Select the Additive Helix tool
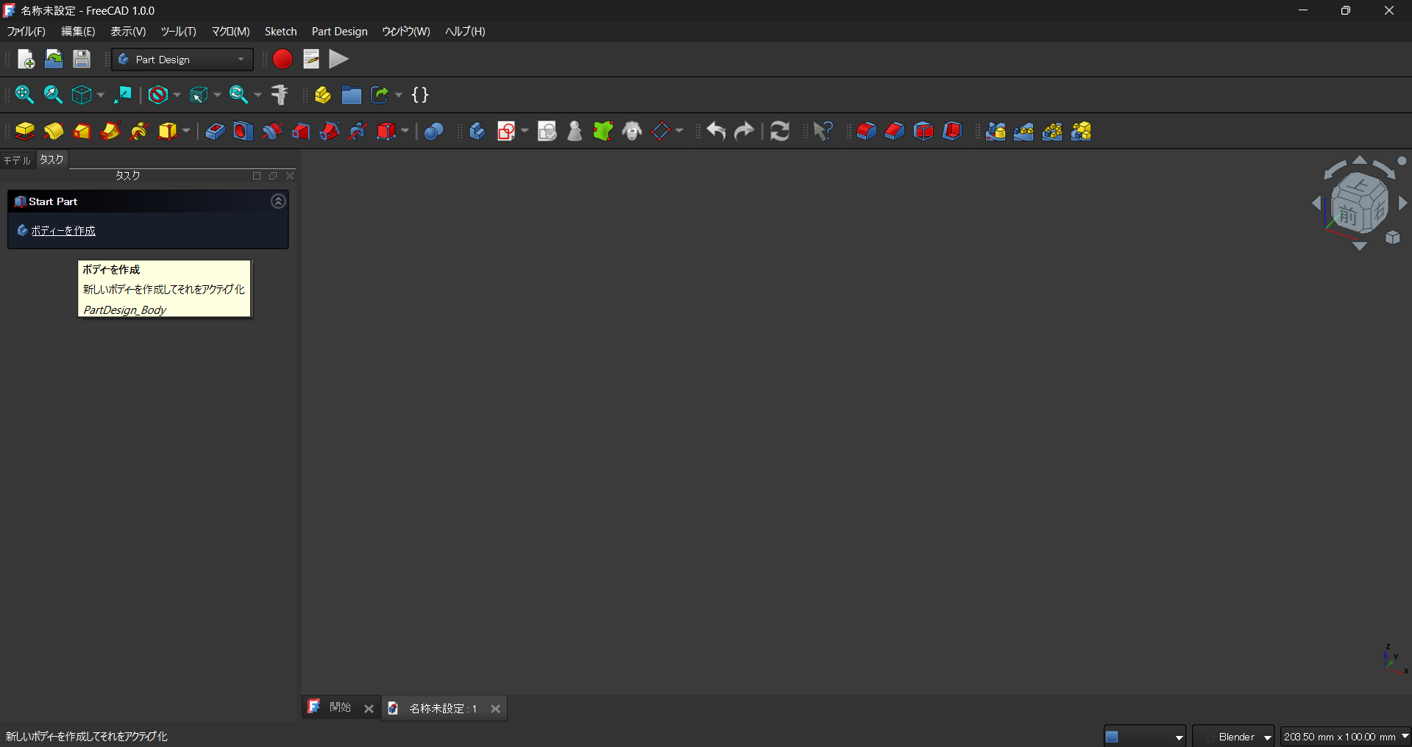Image resolution: width=1412 pixels, height=747 pixels. pos(139,132)
